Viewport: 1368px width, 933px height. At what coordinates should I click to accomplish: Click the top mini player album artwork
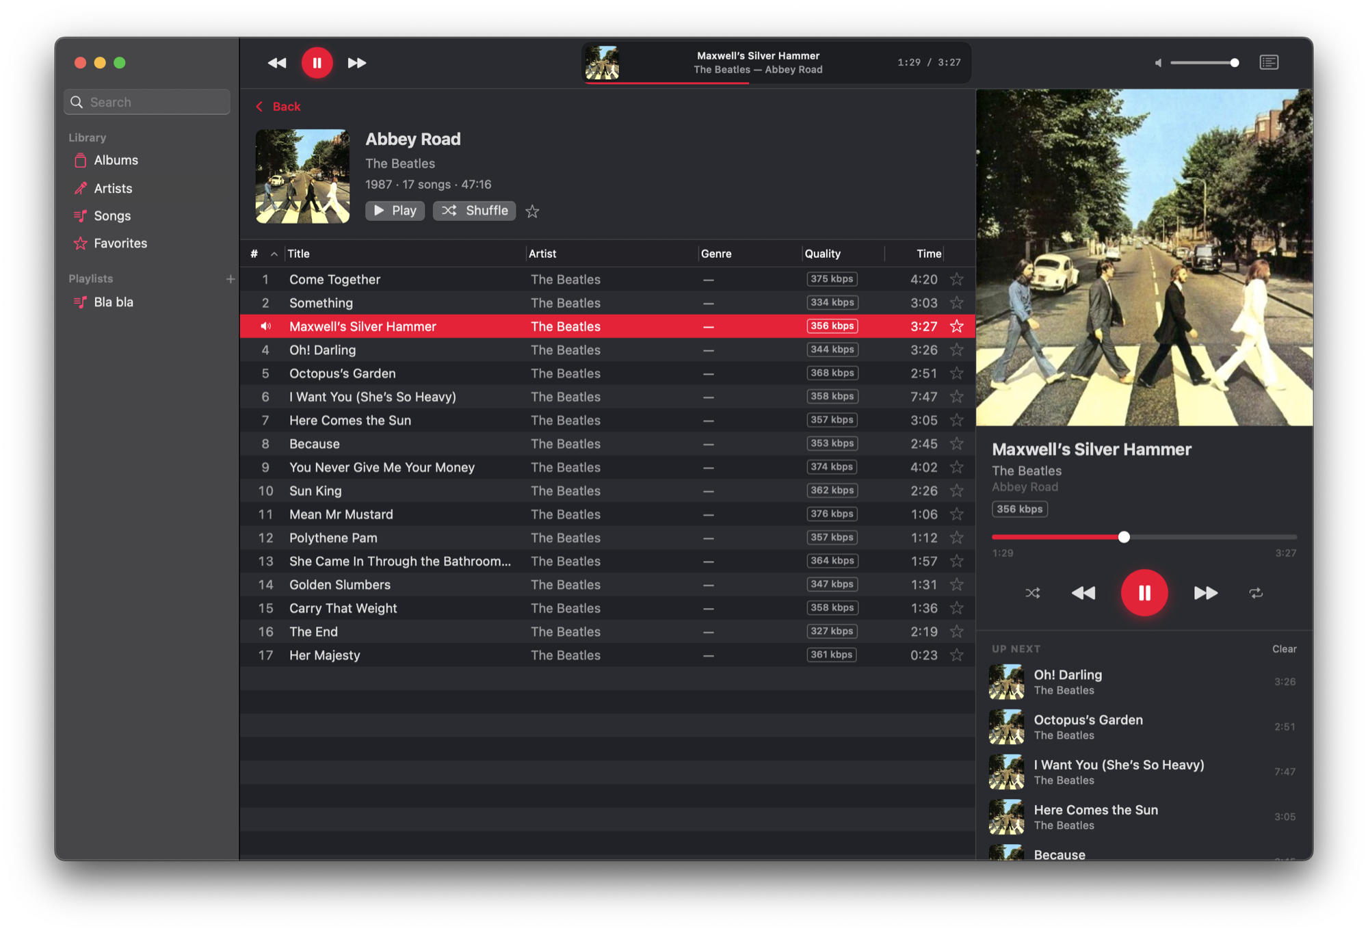[x=602, y=63]
